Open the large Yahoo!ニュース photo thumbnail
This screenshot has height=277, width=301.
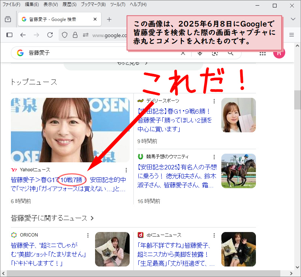coord(70,130)
